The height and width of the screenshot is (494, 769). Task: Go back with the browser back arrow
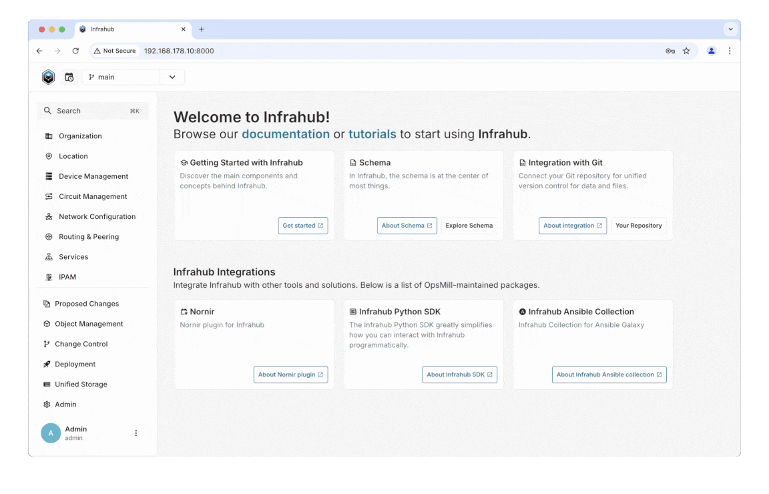(40, 51)
